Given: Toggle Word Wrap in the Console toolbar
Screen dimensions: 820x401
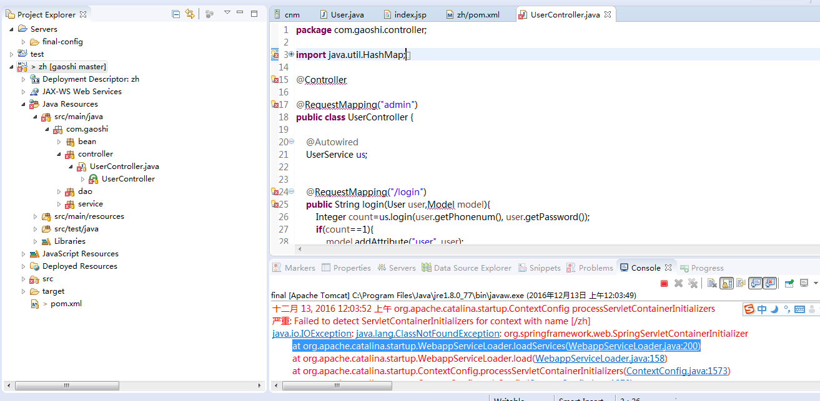Looking at the screenshot, I should pyautogui.click(x=741, y=283).
